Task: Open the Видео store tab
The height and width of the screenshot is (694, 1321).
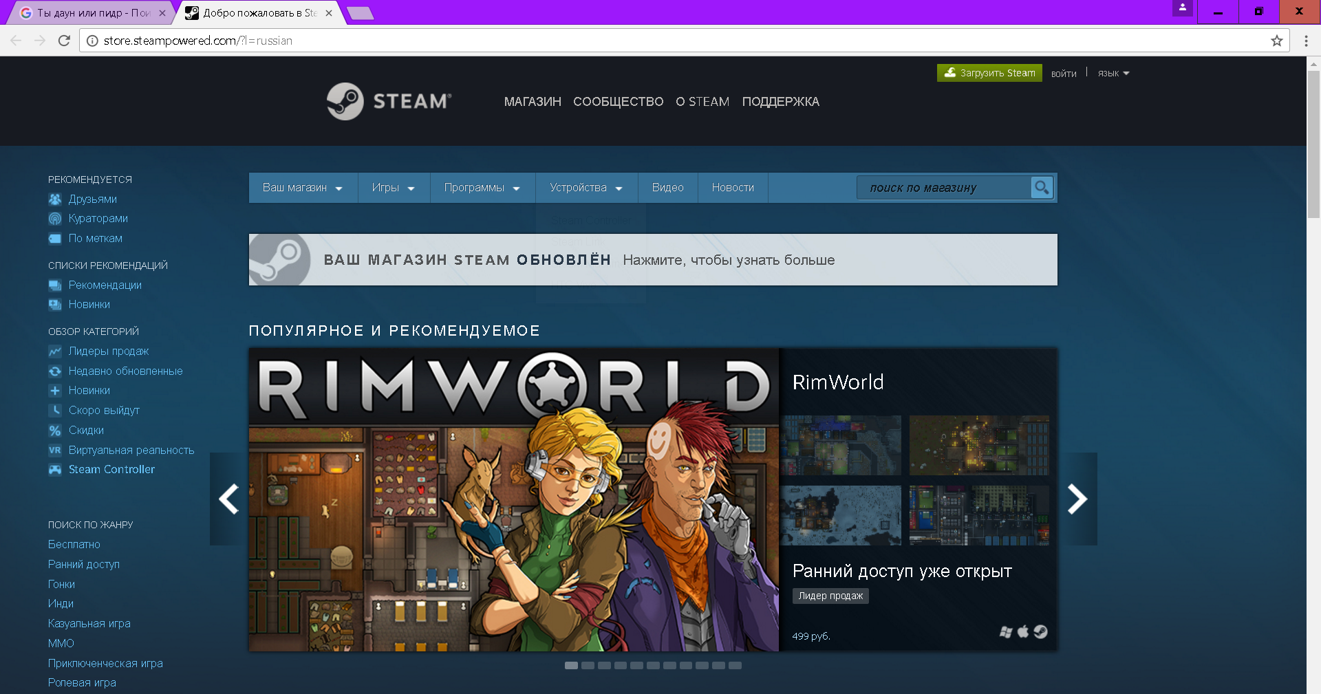Action: (668, 188)
